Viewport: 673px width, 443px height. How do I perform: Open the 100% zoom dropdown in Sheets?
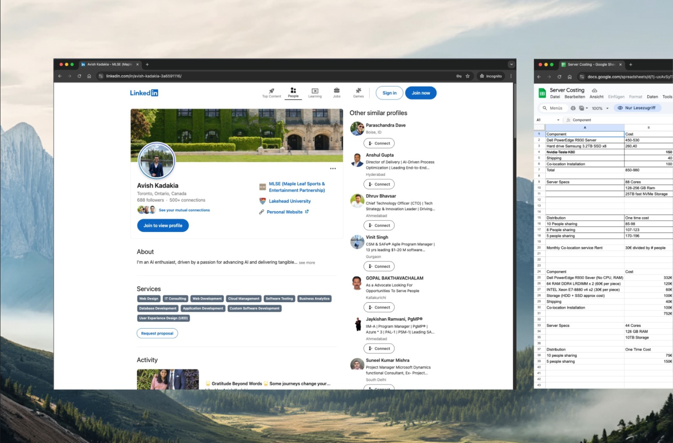tap(600, 108)
